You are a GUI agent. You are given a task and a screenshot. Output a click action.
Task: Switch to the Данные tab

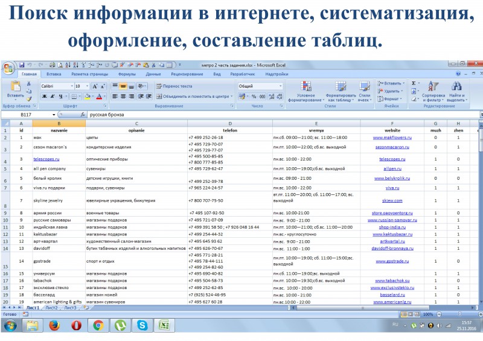click(x=153, y=74)
